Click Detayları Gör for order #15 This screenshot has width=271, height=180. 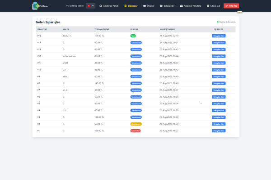219,35
